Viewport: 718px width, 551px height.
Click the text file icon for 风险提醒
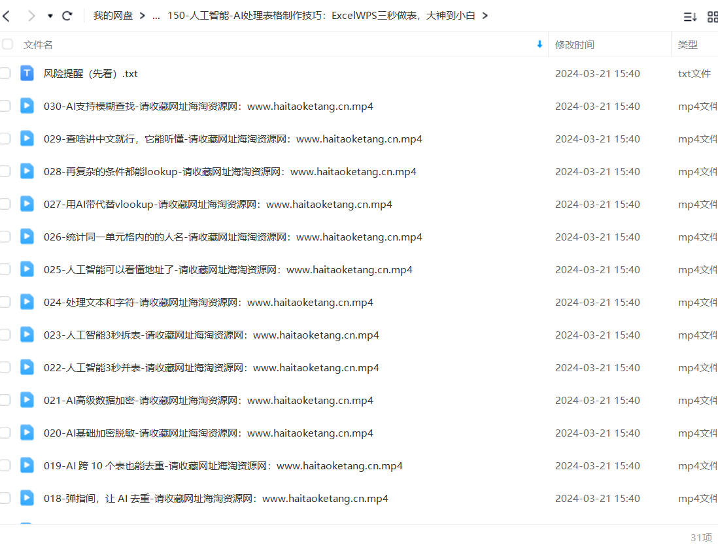[x=27, y=73]
